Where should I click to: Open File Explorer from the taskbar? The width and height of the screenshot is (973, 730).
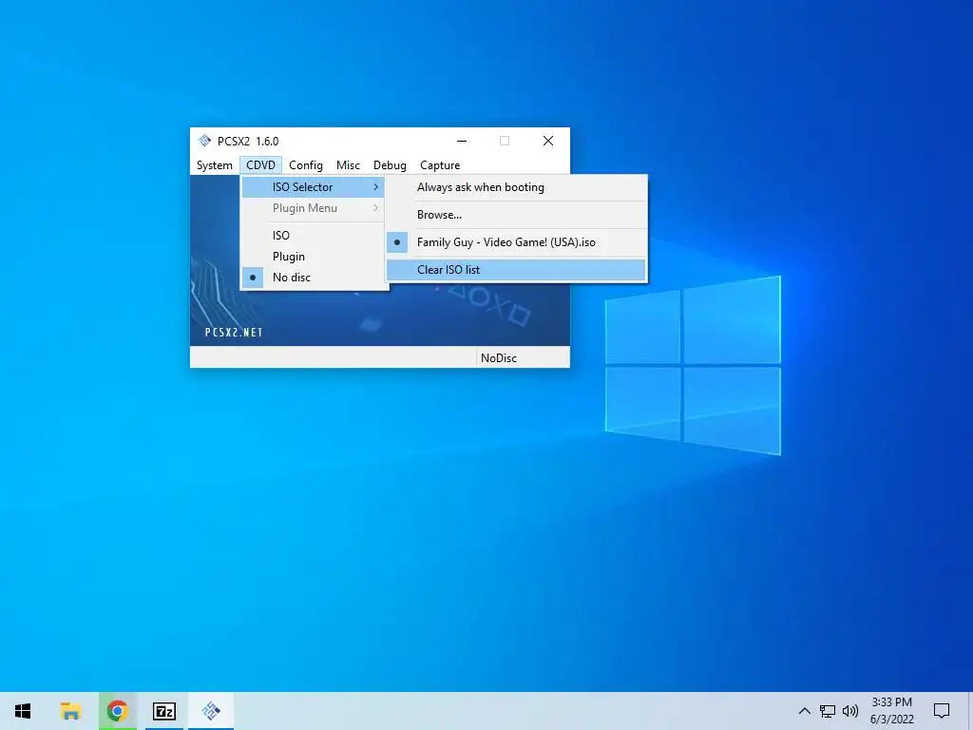click(x=70, y=711)
